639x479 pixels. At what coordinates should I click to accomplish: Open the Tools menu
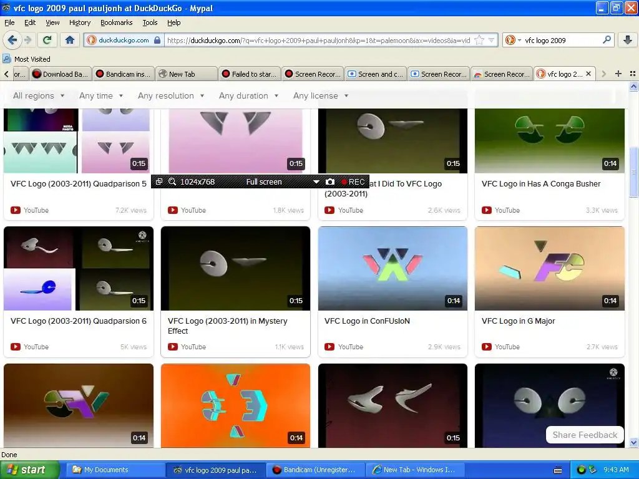[150, 22]
